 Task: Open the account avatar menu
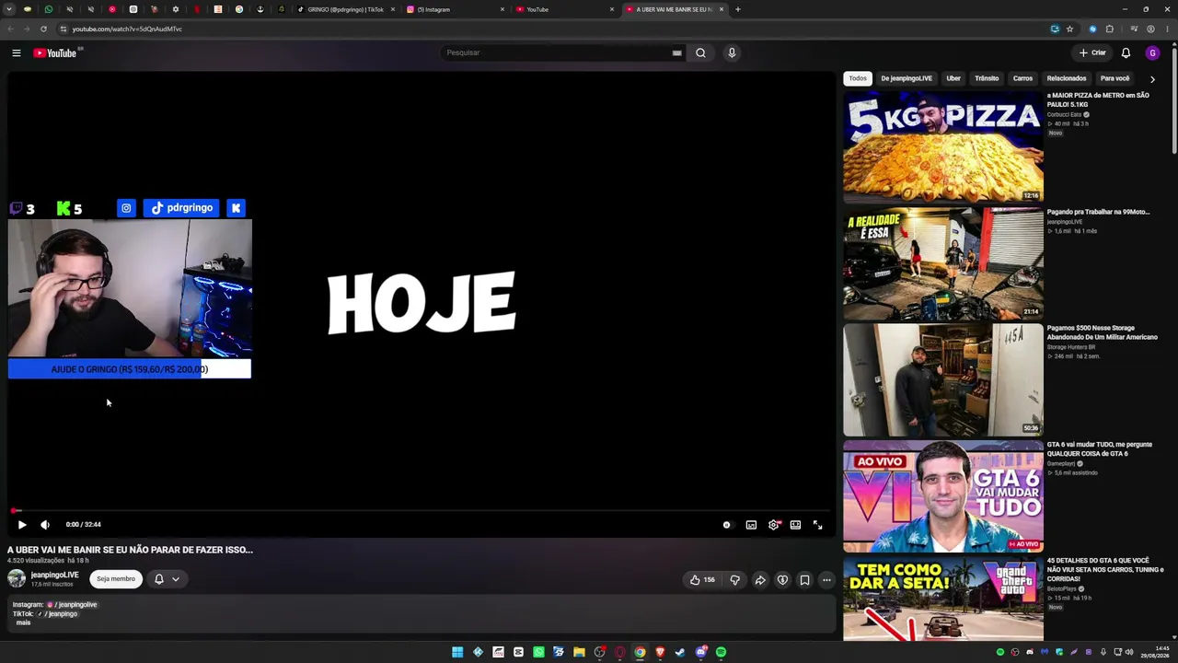[x=1152, y=52]
